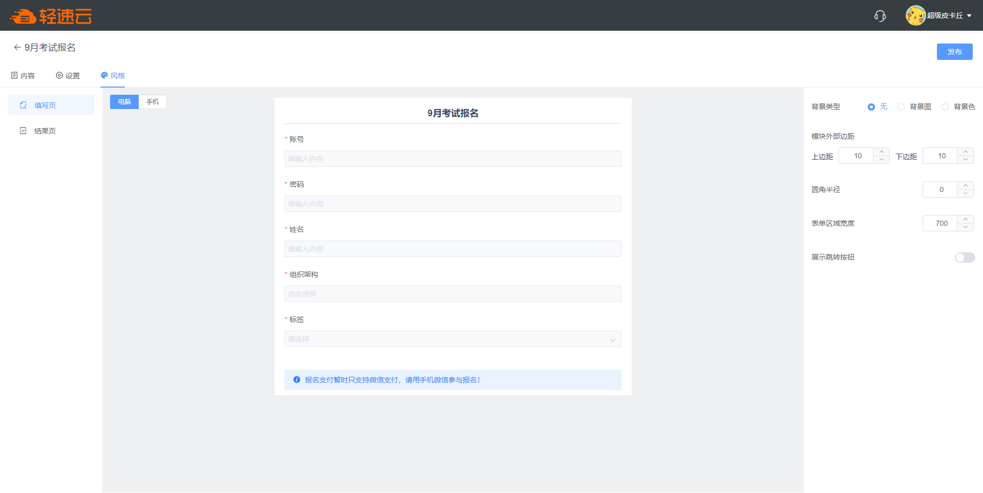The width and height of the screenshot is (983, 493).
Task: Expand the 超级皮卡丘 user menu arrow
Action: [969, 16]
